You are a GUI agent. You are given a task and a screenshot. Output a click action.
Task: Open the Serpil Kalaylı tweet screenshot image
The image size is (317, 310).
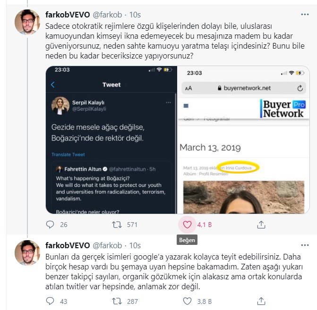[111, 140]
